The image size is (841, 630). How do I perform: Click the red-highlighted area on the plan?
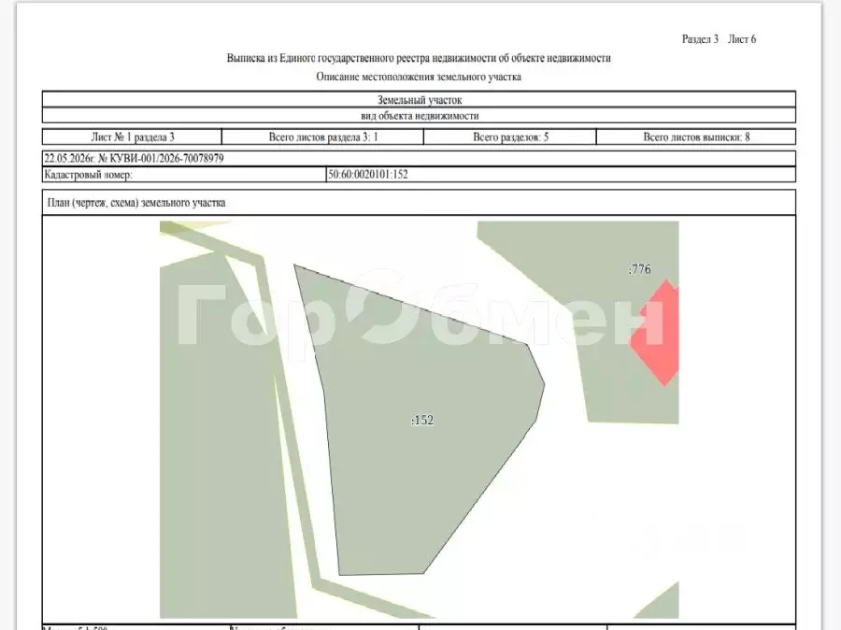point(657,333)
